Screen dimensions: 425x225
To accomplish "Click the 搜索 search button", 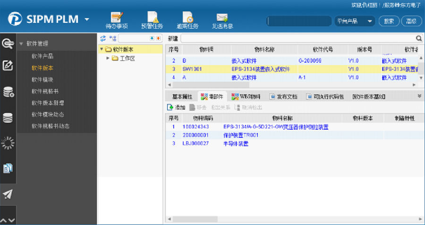I will click(389, 21).
